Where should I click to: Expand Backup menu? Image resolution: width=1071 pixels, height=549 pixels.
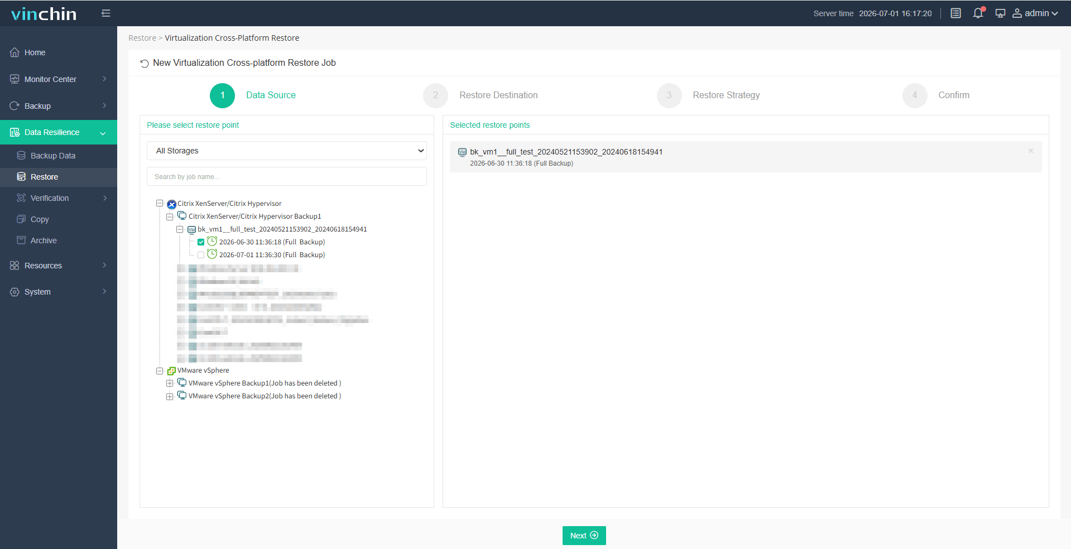59,106
